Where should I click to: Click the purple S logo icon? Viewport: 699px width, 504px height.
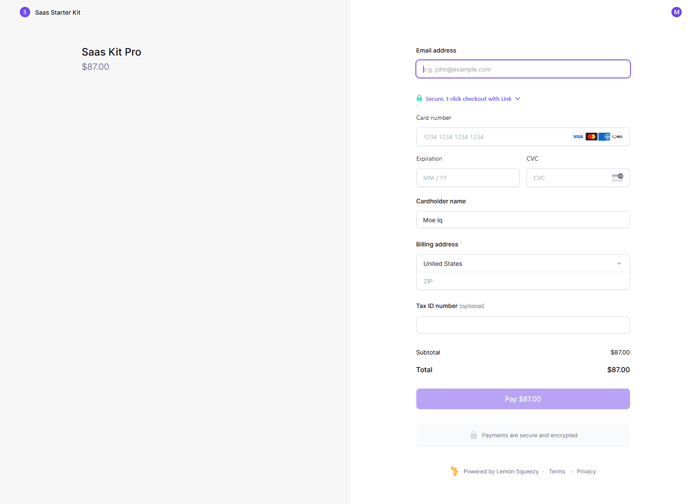[x=25, y=12]
